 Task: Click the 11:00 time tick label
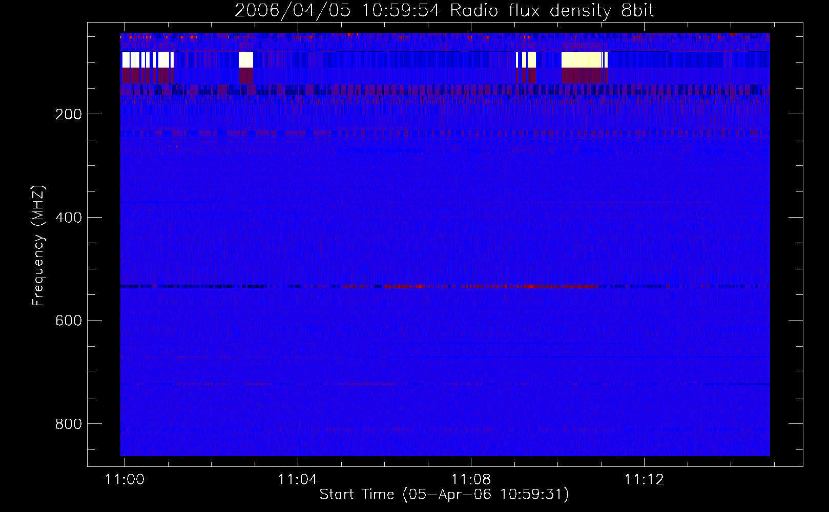[125, 480]
